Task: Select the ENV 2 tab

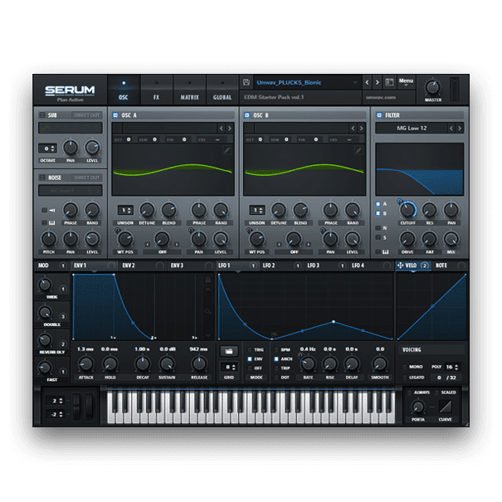Action: (x=143, y=266)
